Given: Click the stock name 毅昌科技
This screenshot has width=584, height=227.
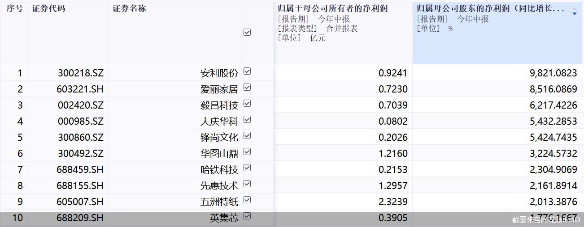Looking at the screenshot, I should [x=219, y=105].
